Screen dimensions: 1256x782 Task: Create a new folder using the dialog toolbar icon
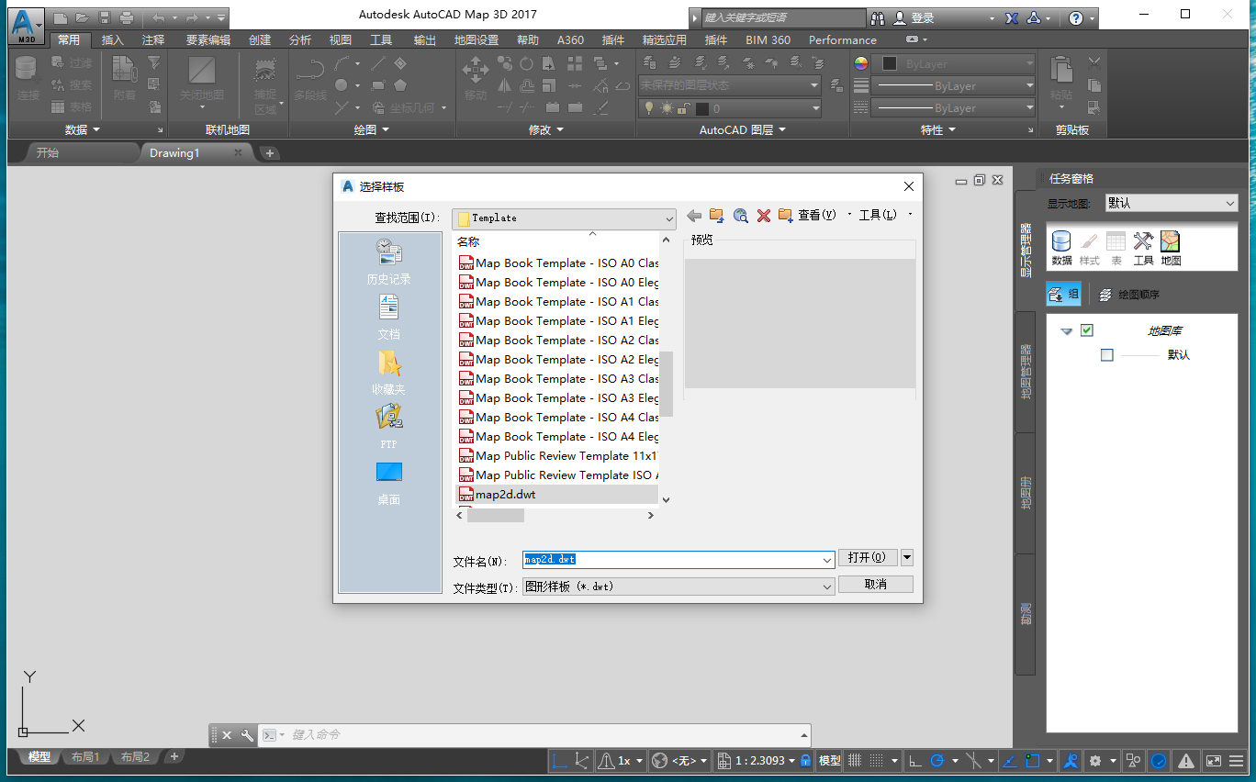(784, 215)
